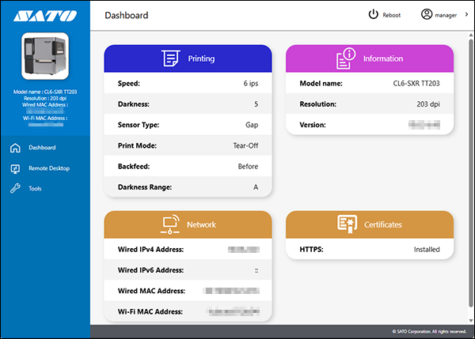Open the Remote Desktop menu item

point(49,168)
